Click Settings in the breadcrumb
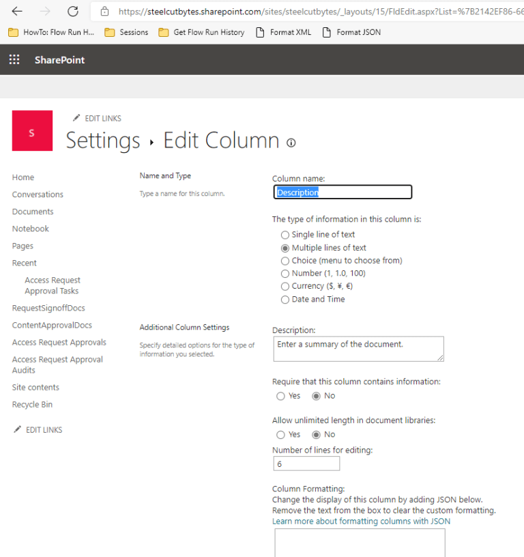The height and width of the screenshot is (557, 524). (x=103, y=141)
